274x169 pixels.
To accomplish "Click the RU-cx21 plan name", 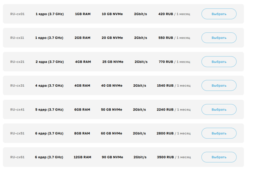I will (17, 62).
